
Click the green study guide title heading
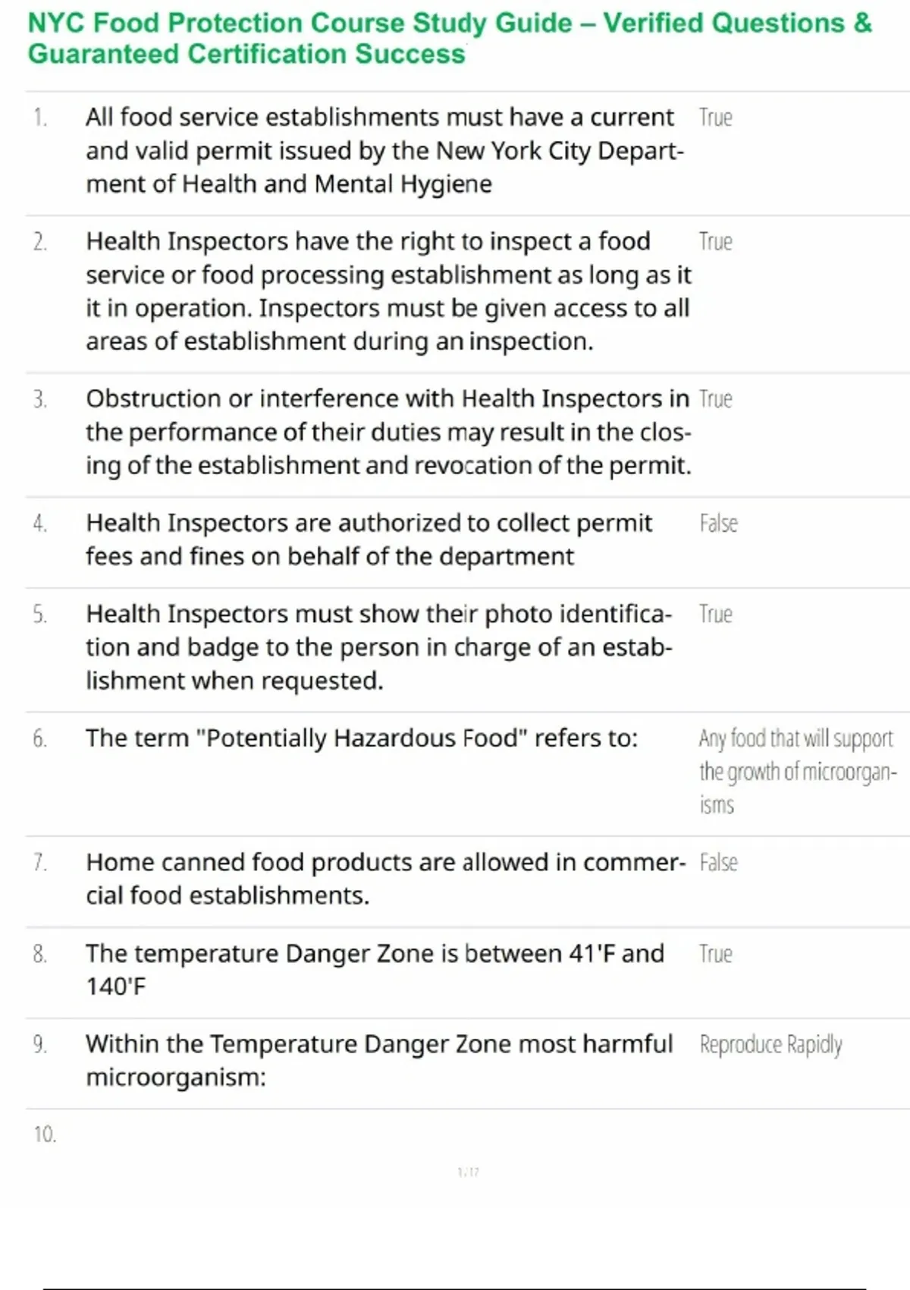450,39
